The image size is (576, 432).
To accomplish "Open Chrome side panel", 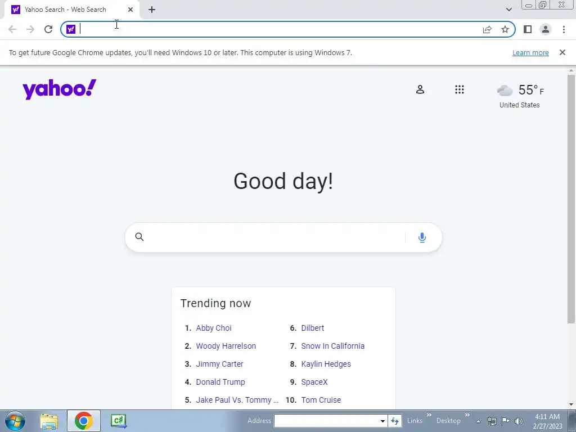I will (528, 29).
